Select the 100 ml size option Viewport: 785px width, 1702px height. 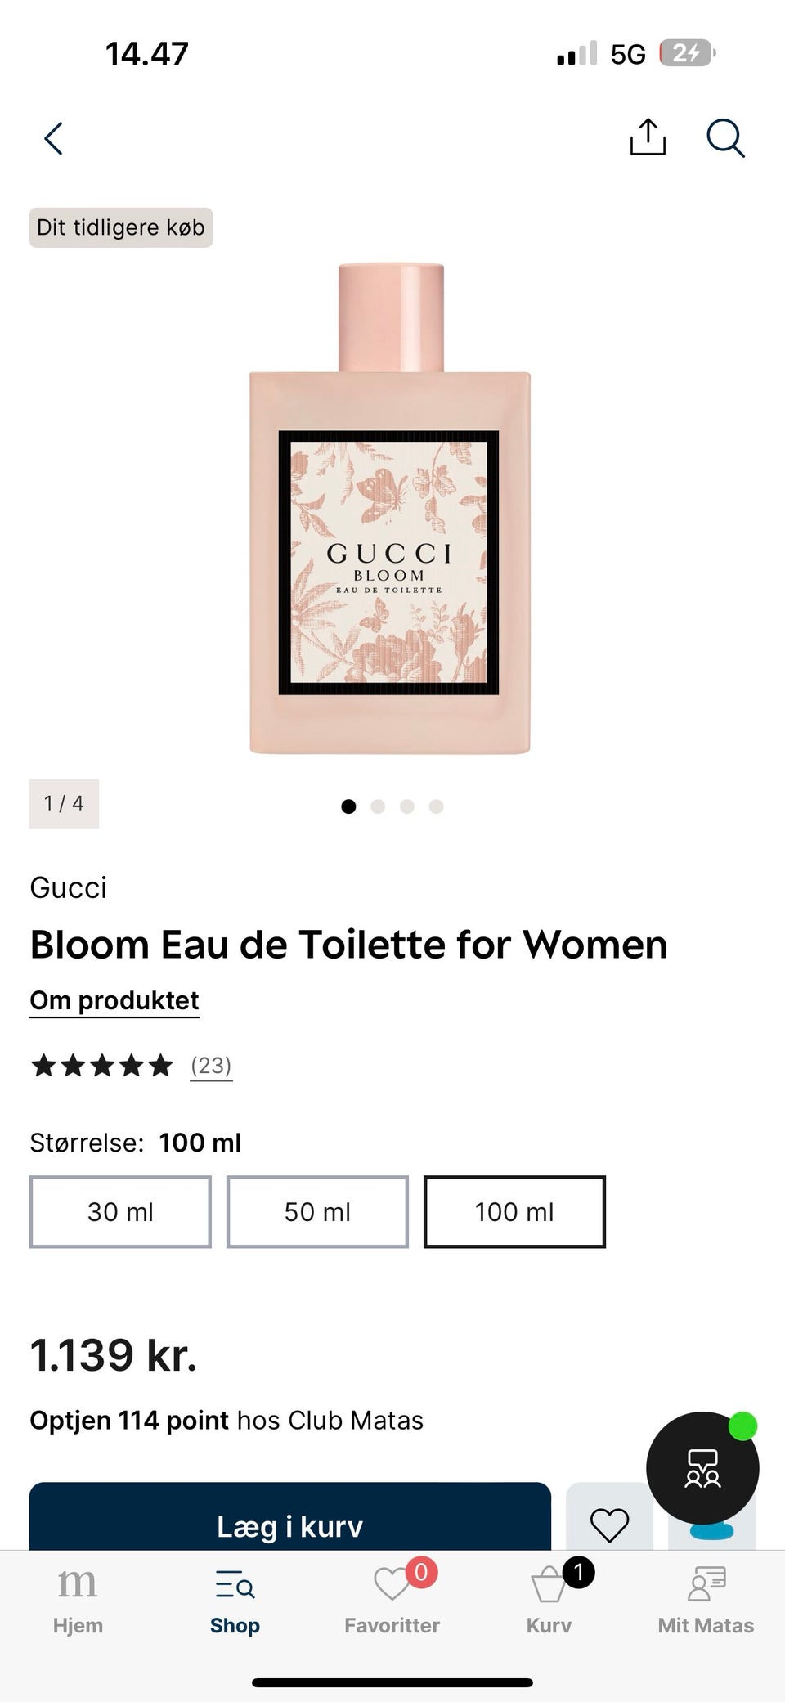coord(514,1211)
